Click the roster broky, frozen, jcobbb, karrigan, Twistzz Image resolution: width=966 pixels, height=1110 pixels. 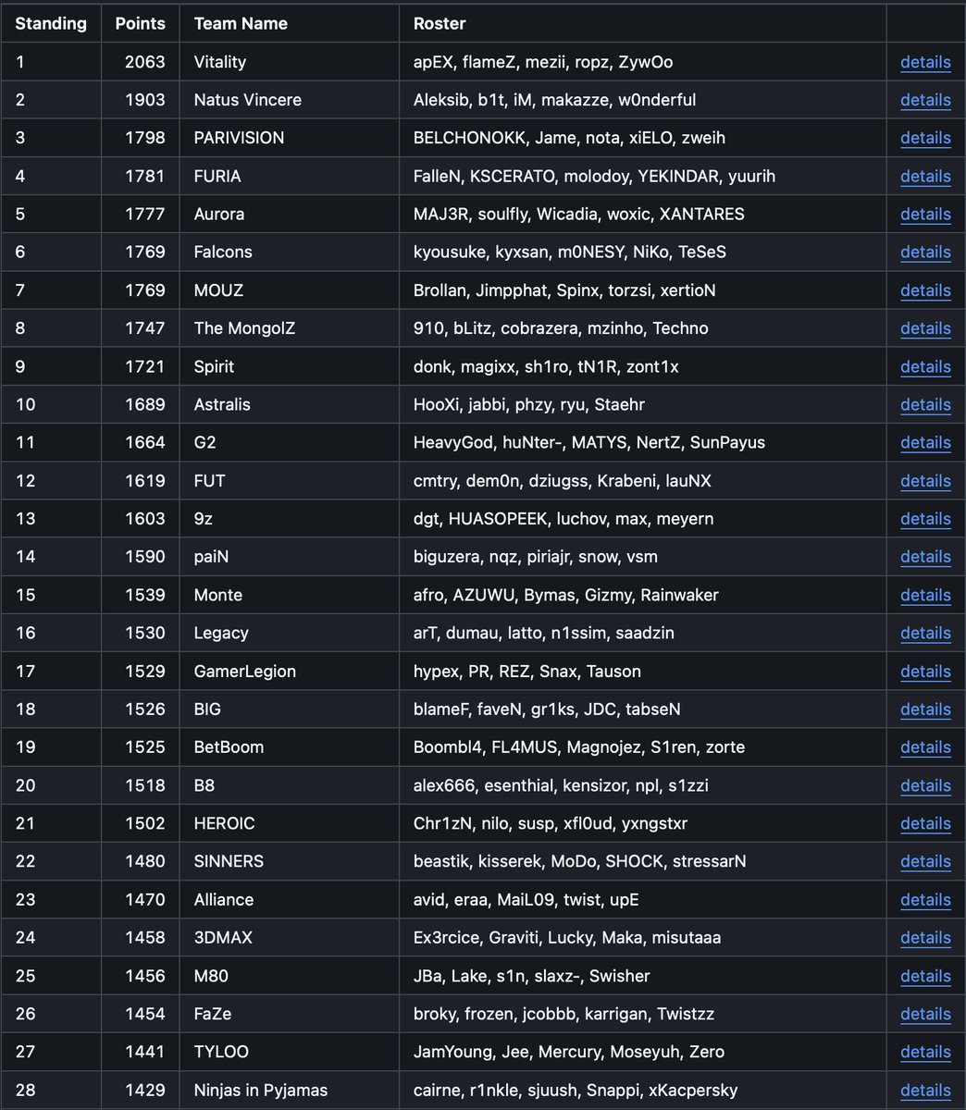pyautogui.click(x=563, y=1014)
